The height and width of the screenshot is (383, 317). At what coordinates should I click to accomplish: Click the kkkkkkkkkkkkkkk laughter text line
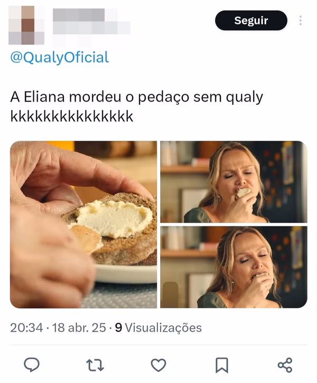[x=72, y=116]
